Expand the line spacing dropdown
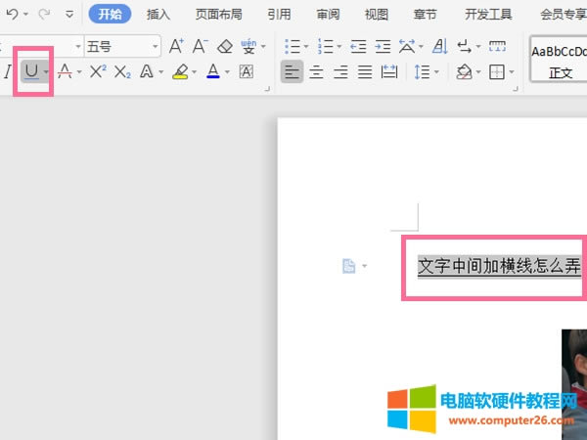The height and width of the screenshot is (440, 587). click(436, 71)
